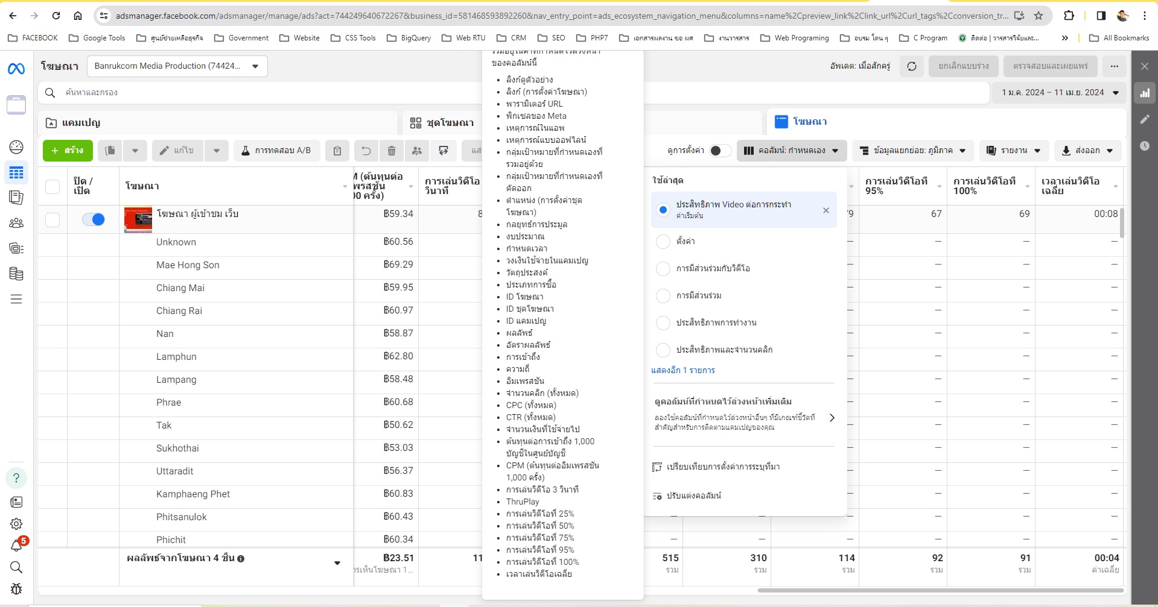Open the charts panel icon on right
Screen dimensions: 1158x607
(1144, 93)
